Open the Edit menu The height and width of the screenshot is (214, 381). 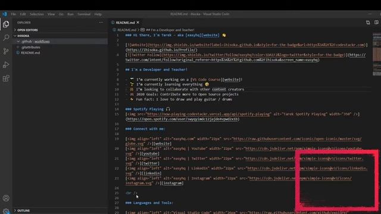23,14
